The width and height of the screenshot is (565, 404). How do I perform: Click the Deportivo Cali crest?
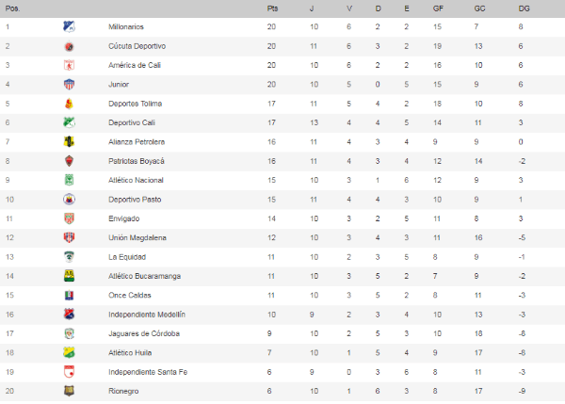(69, 122)
